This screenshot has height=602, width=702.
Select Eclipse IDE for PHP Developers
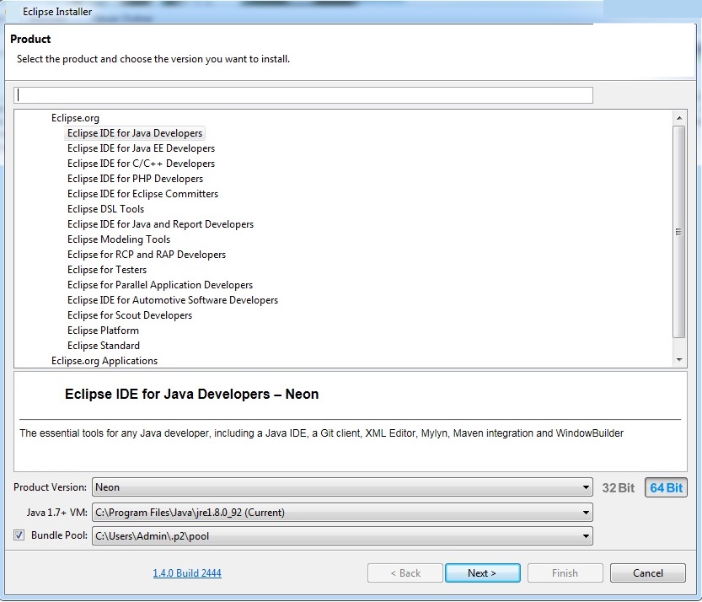click(135, 179)
